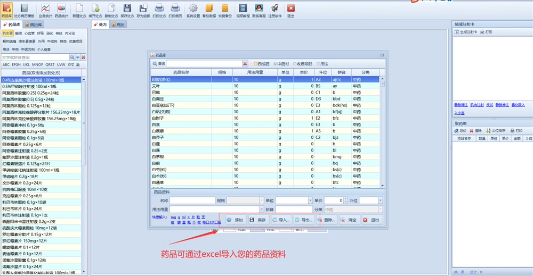Click 生成注射卡 in 输液注射卡 panel
Screen dimensions: 533x276
click(466, 32)
